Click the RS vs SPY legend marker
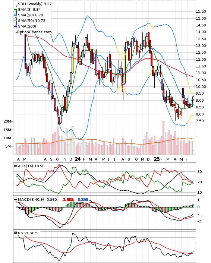211x263 pixels. pos(15,233)
